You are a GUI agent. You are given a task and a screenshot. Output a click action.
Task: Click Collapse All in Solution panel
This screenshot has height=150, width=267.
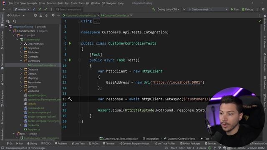pos(46,15)
